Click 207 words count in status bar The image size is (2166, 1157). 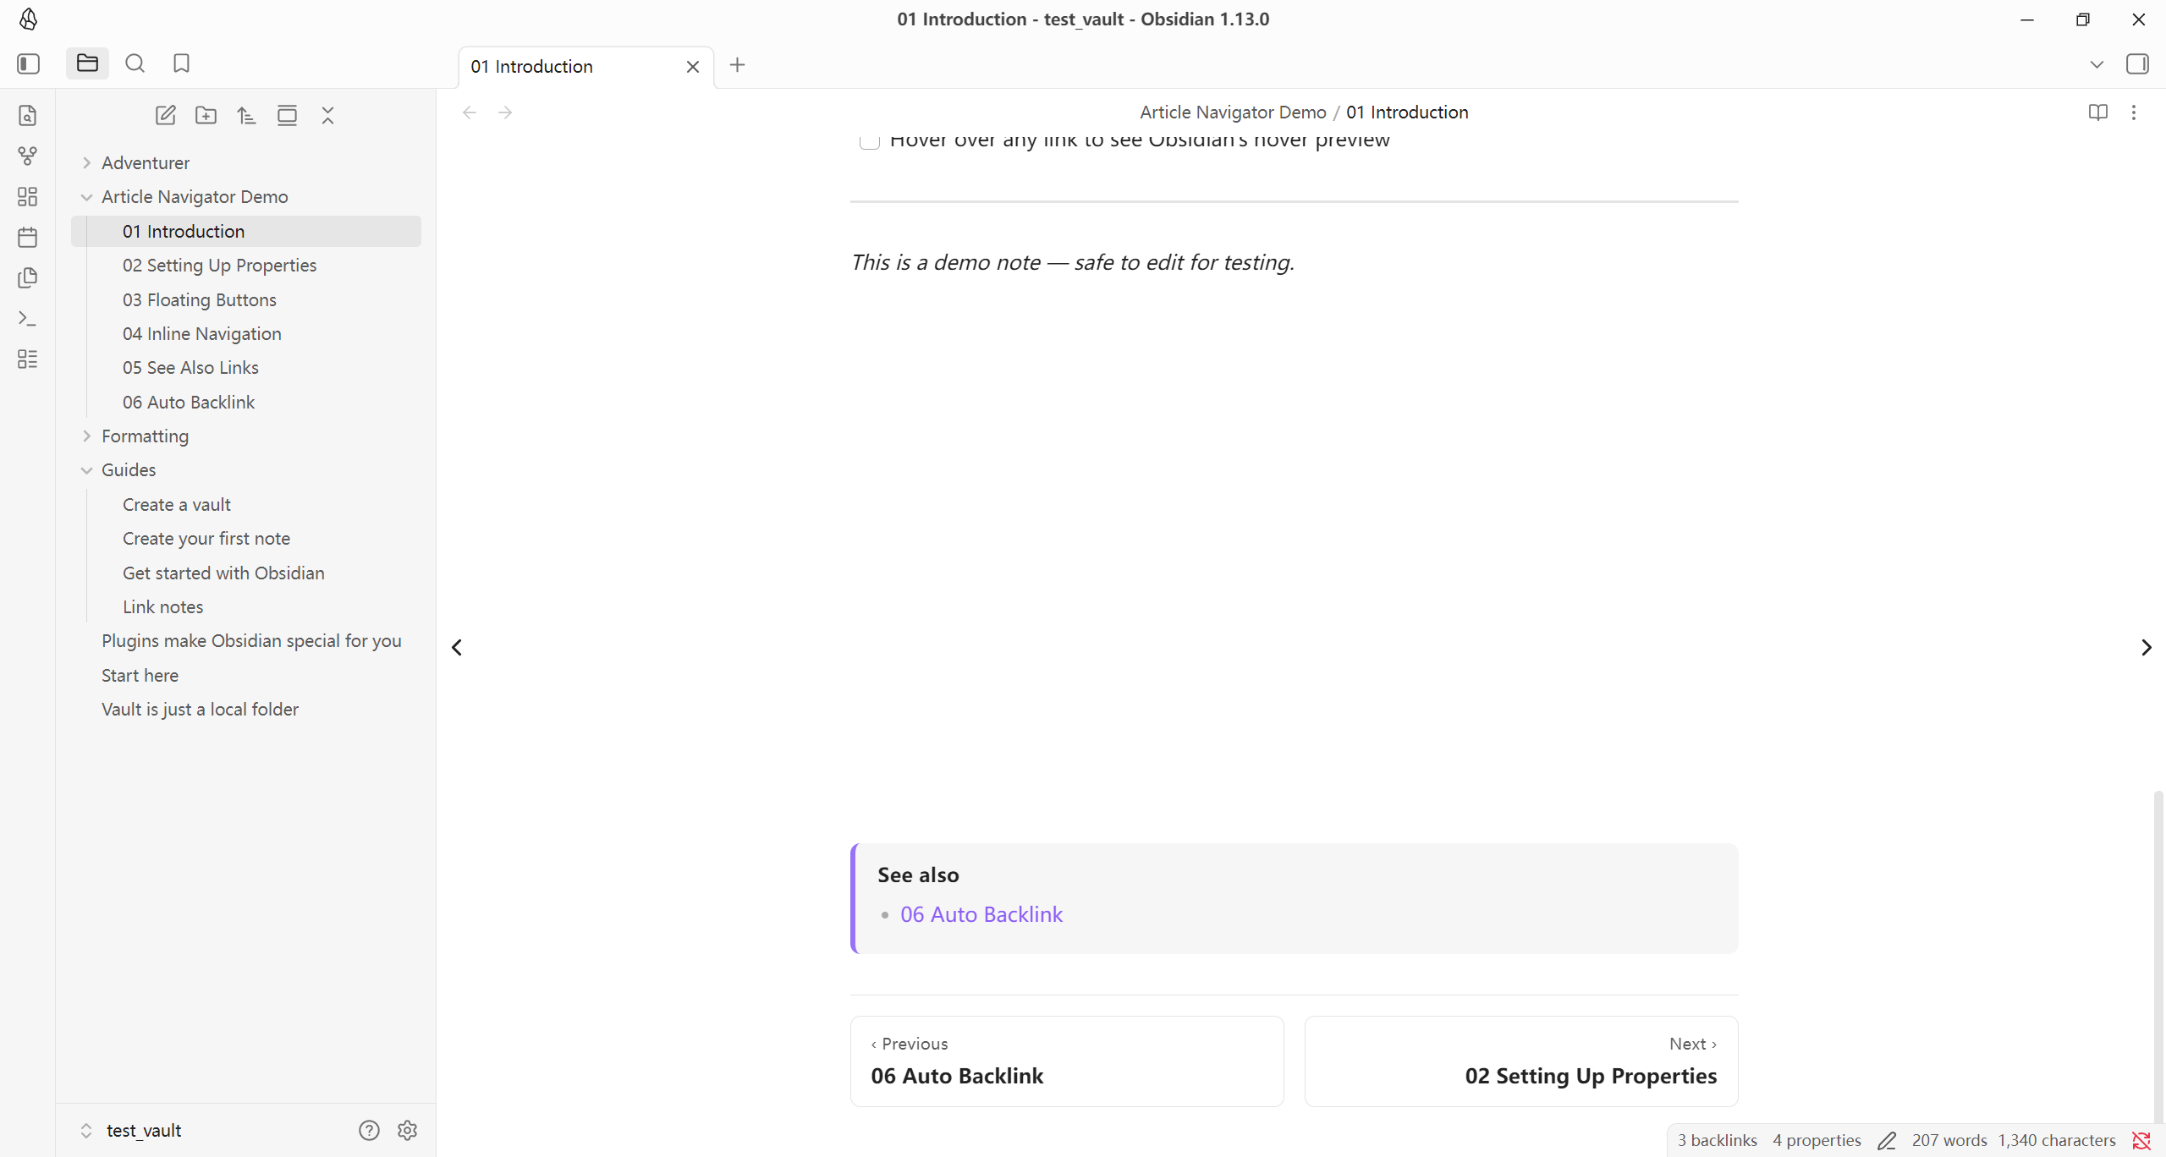(x=1949, y=1140)
